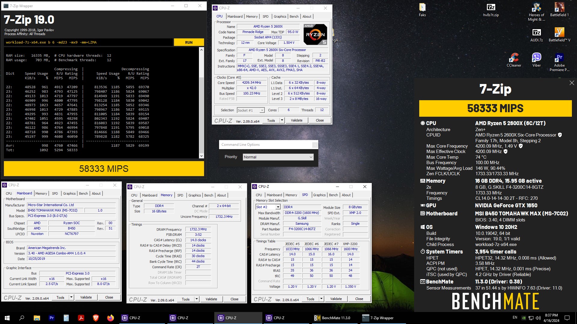Image resolution: width=577 pixels, height=324 pixels.
Task: Expand Tools arrow in CPU tab CPU-Z window
Action: [282, 120]
